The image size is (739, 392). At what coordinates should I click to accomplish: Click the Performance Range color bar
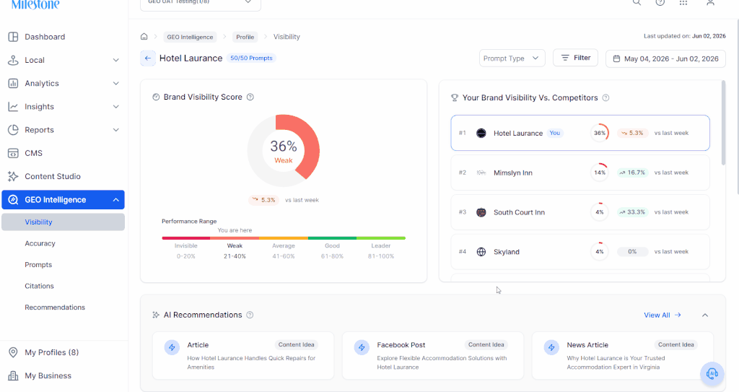283,238
